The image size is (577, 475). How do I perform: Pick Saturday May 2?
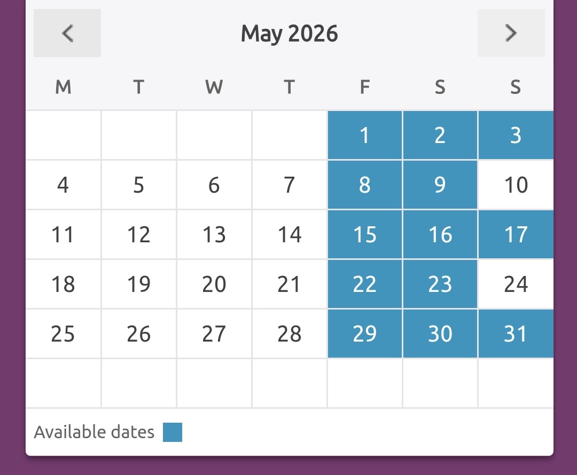440,136
